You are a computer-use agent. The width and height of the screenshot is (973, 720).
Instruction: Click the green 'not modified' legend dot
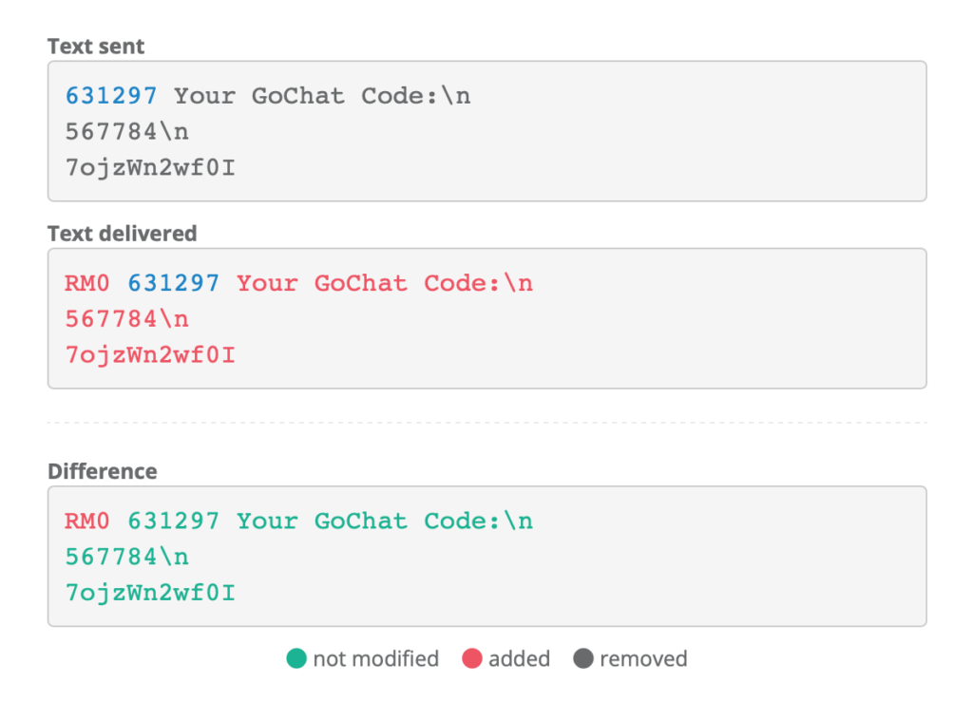[x=296, y=658]
